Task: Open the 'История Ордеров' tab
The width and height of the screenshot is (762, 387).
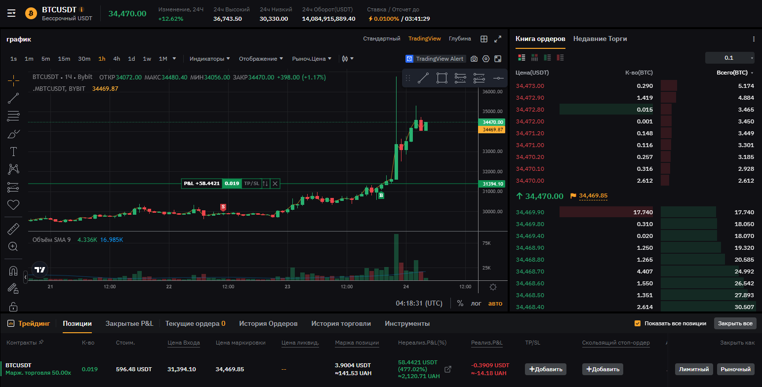Action: tap(268, 323)
